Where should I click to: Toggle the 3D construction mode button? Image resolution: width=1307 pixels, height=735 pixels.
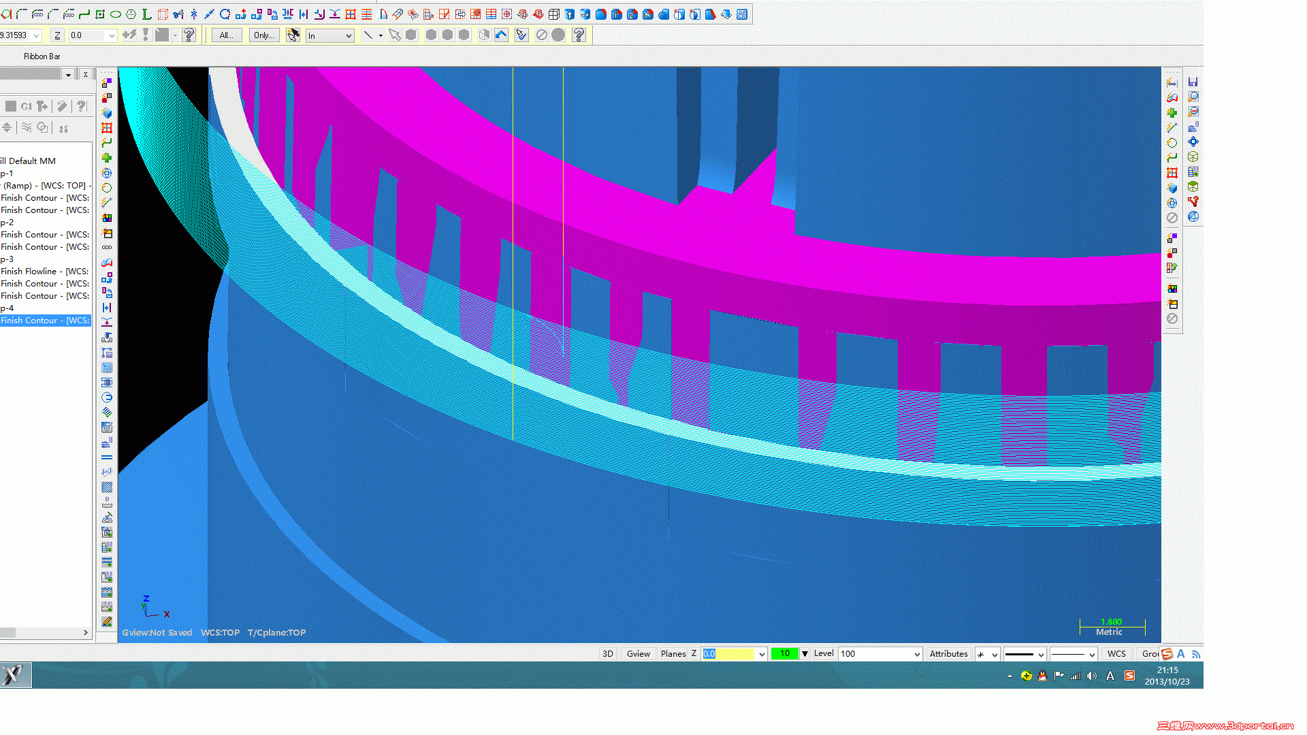(x=607, y=653)
